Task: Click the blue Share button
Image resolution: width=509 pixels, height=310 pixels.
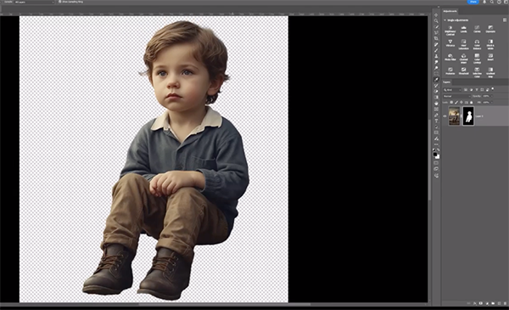Action: [473, 2]
